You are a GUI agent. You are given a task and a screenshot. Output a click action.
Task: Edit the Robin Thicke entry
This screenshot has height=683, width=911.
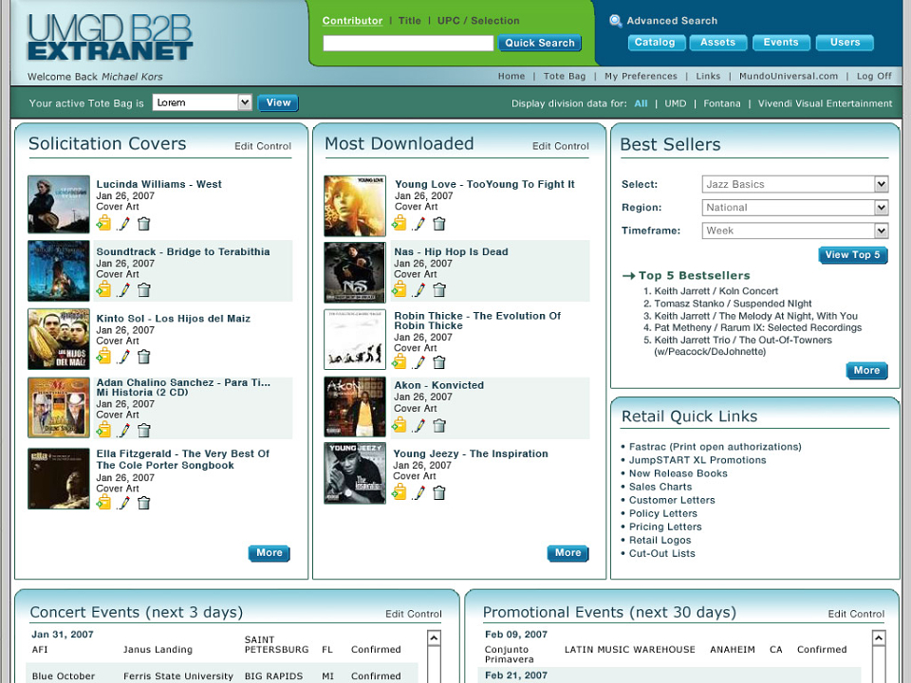tap(418, 362)
